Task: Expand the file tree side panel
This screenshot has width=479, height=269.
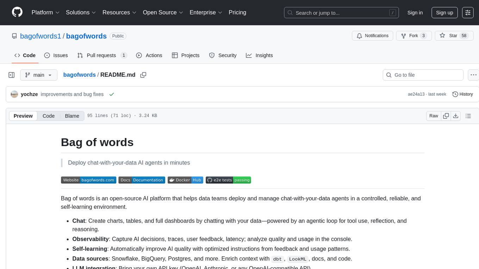Action: 12,75
